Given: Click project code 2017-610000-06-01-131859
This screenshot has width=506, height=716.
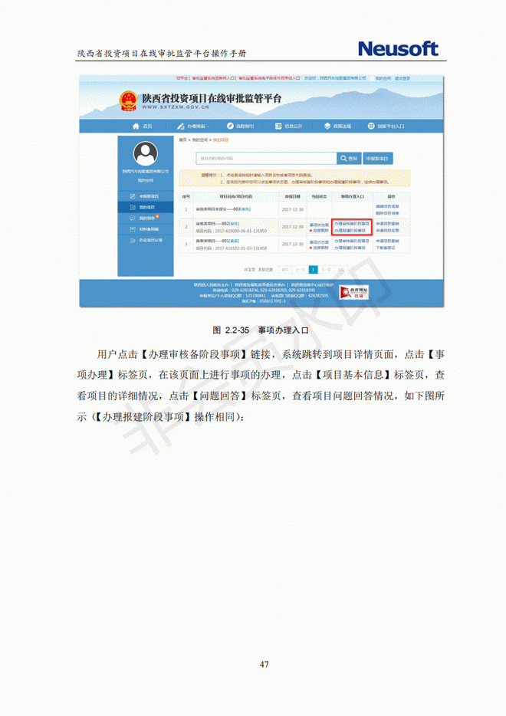Looking at the screenshot, I should [241, 231].
